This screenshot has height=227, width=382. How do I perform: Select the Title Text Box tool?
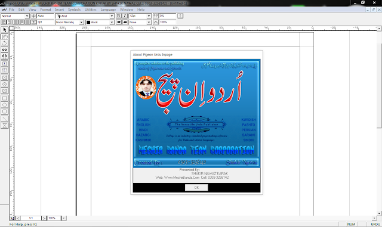pyautogui.click(x=4, y=64)
